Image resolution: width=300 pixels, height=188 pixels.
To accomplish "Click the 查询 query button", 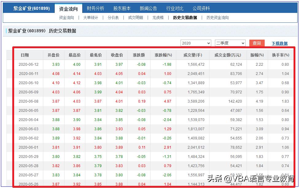I will [x=257, y=43].
